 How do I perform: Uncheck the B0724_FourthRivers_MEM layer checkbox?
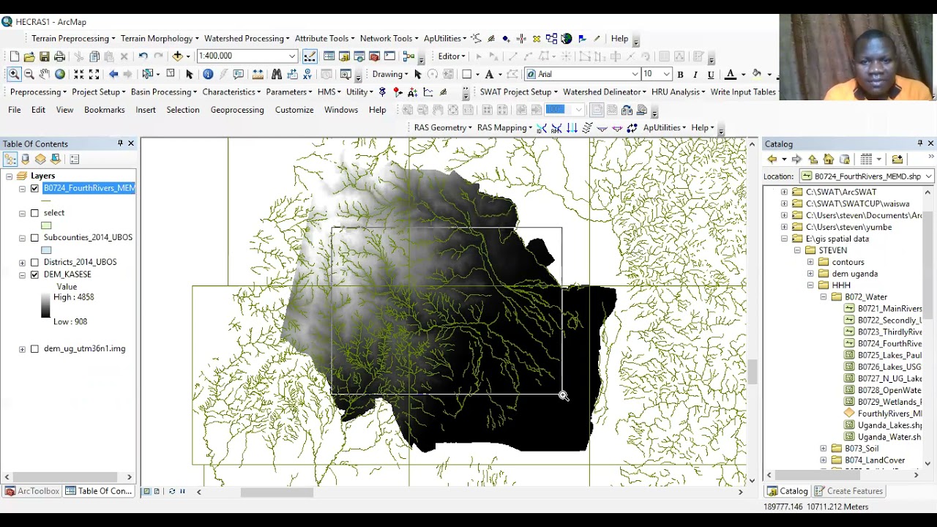point(34,188)
